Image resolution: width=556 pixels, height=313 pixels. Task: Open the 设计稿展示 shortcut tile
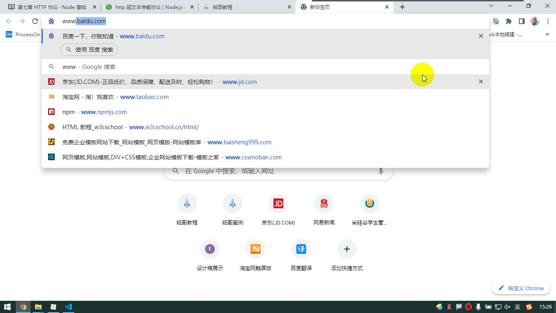tap(210, 256)
